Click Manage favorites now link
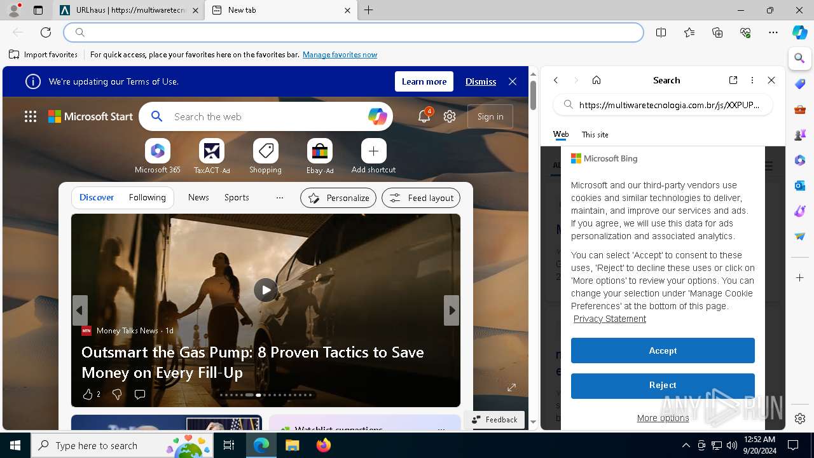Image resolution: width=814 pixels, height=458 pixels. pos(340,55)
